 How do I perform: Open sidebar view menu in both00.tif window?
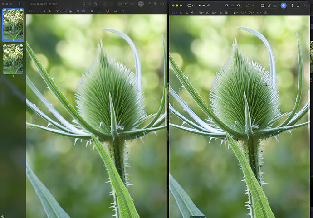[x=191, y=5]
